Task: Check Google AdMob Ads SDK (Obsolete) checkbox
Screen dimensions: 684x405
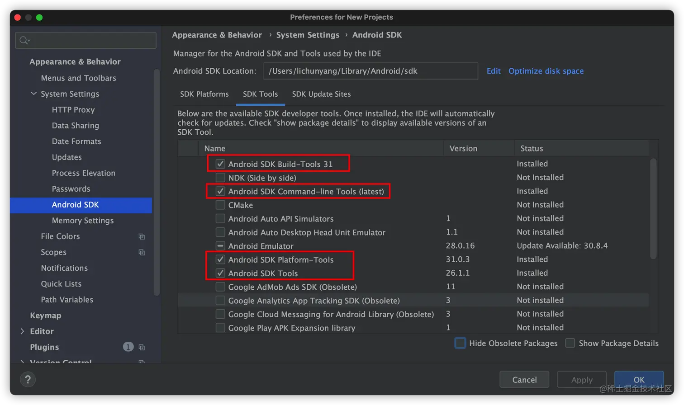Action: (220, 287)
